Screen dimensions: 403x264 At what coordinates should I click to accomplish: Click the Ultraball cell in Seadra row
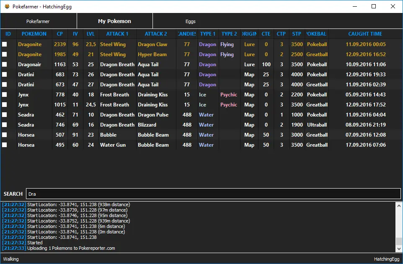tap(317, 125)
